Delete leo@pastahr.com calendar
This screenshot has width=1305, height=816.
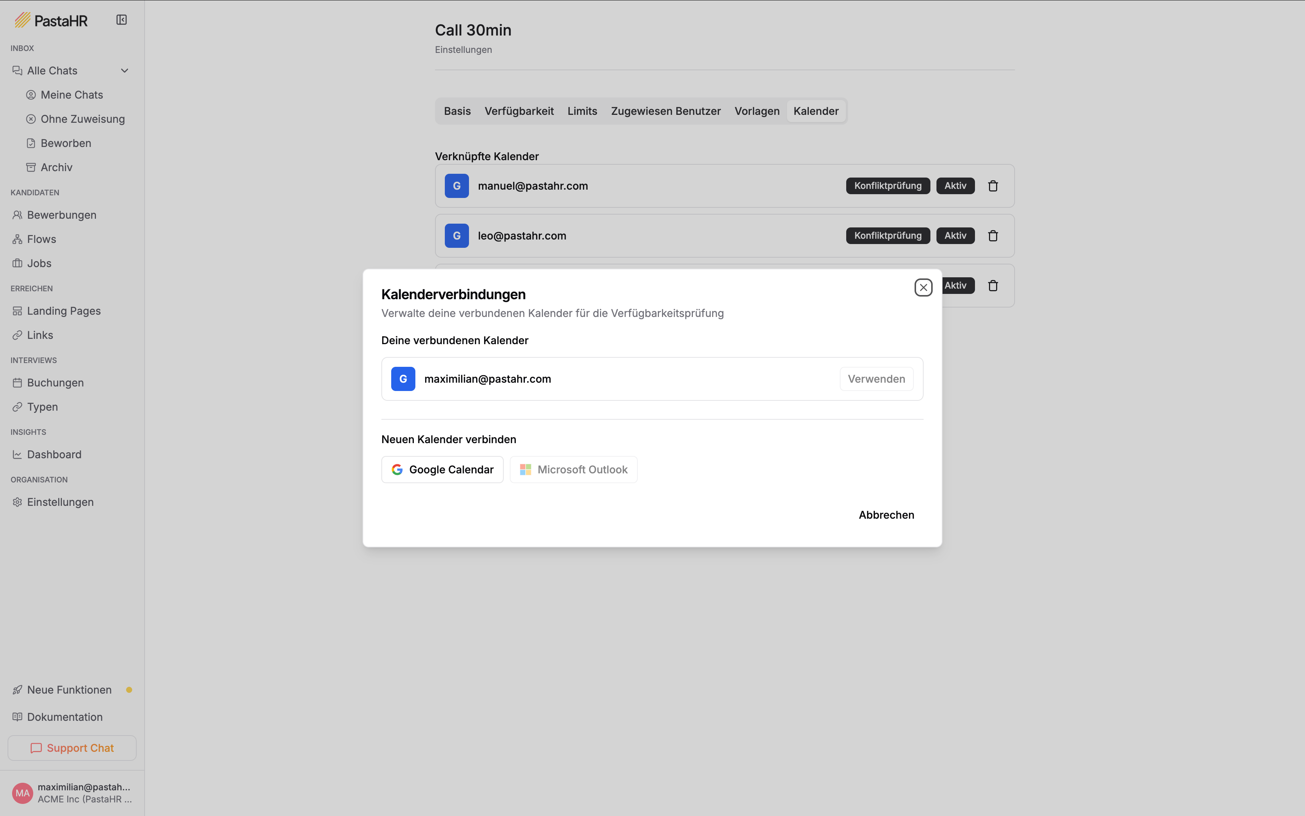(993, 236)
